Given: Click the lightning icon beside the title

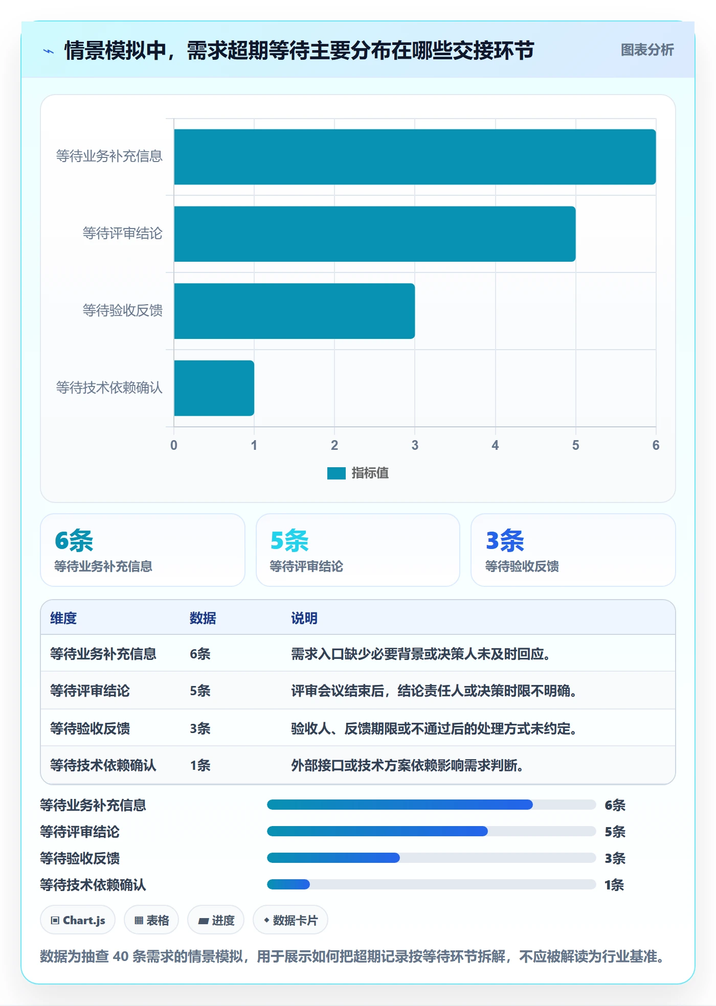Looking at the screenshot, I should pos(49,51).
